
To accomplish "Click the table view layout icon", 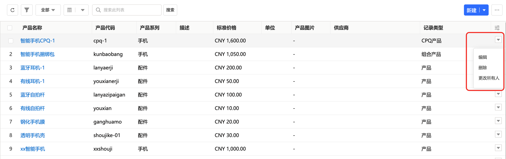I will 70,10.
